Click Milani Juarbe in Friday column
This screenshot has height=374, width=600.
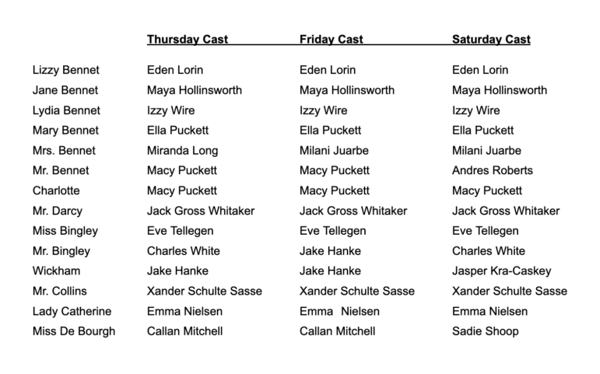point(334,151)
